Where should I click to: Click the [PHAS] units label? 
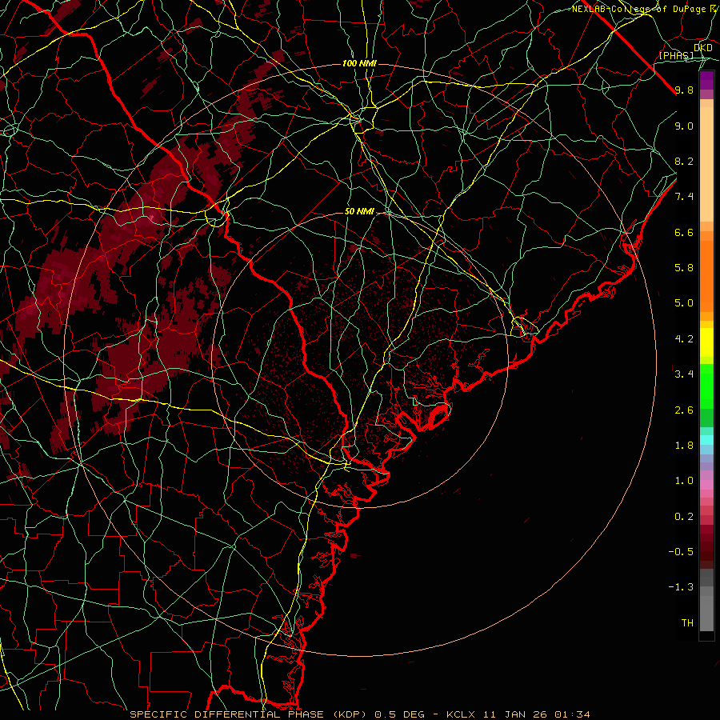(677, 56)
